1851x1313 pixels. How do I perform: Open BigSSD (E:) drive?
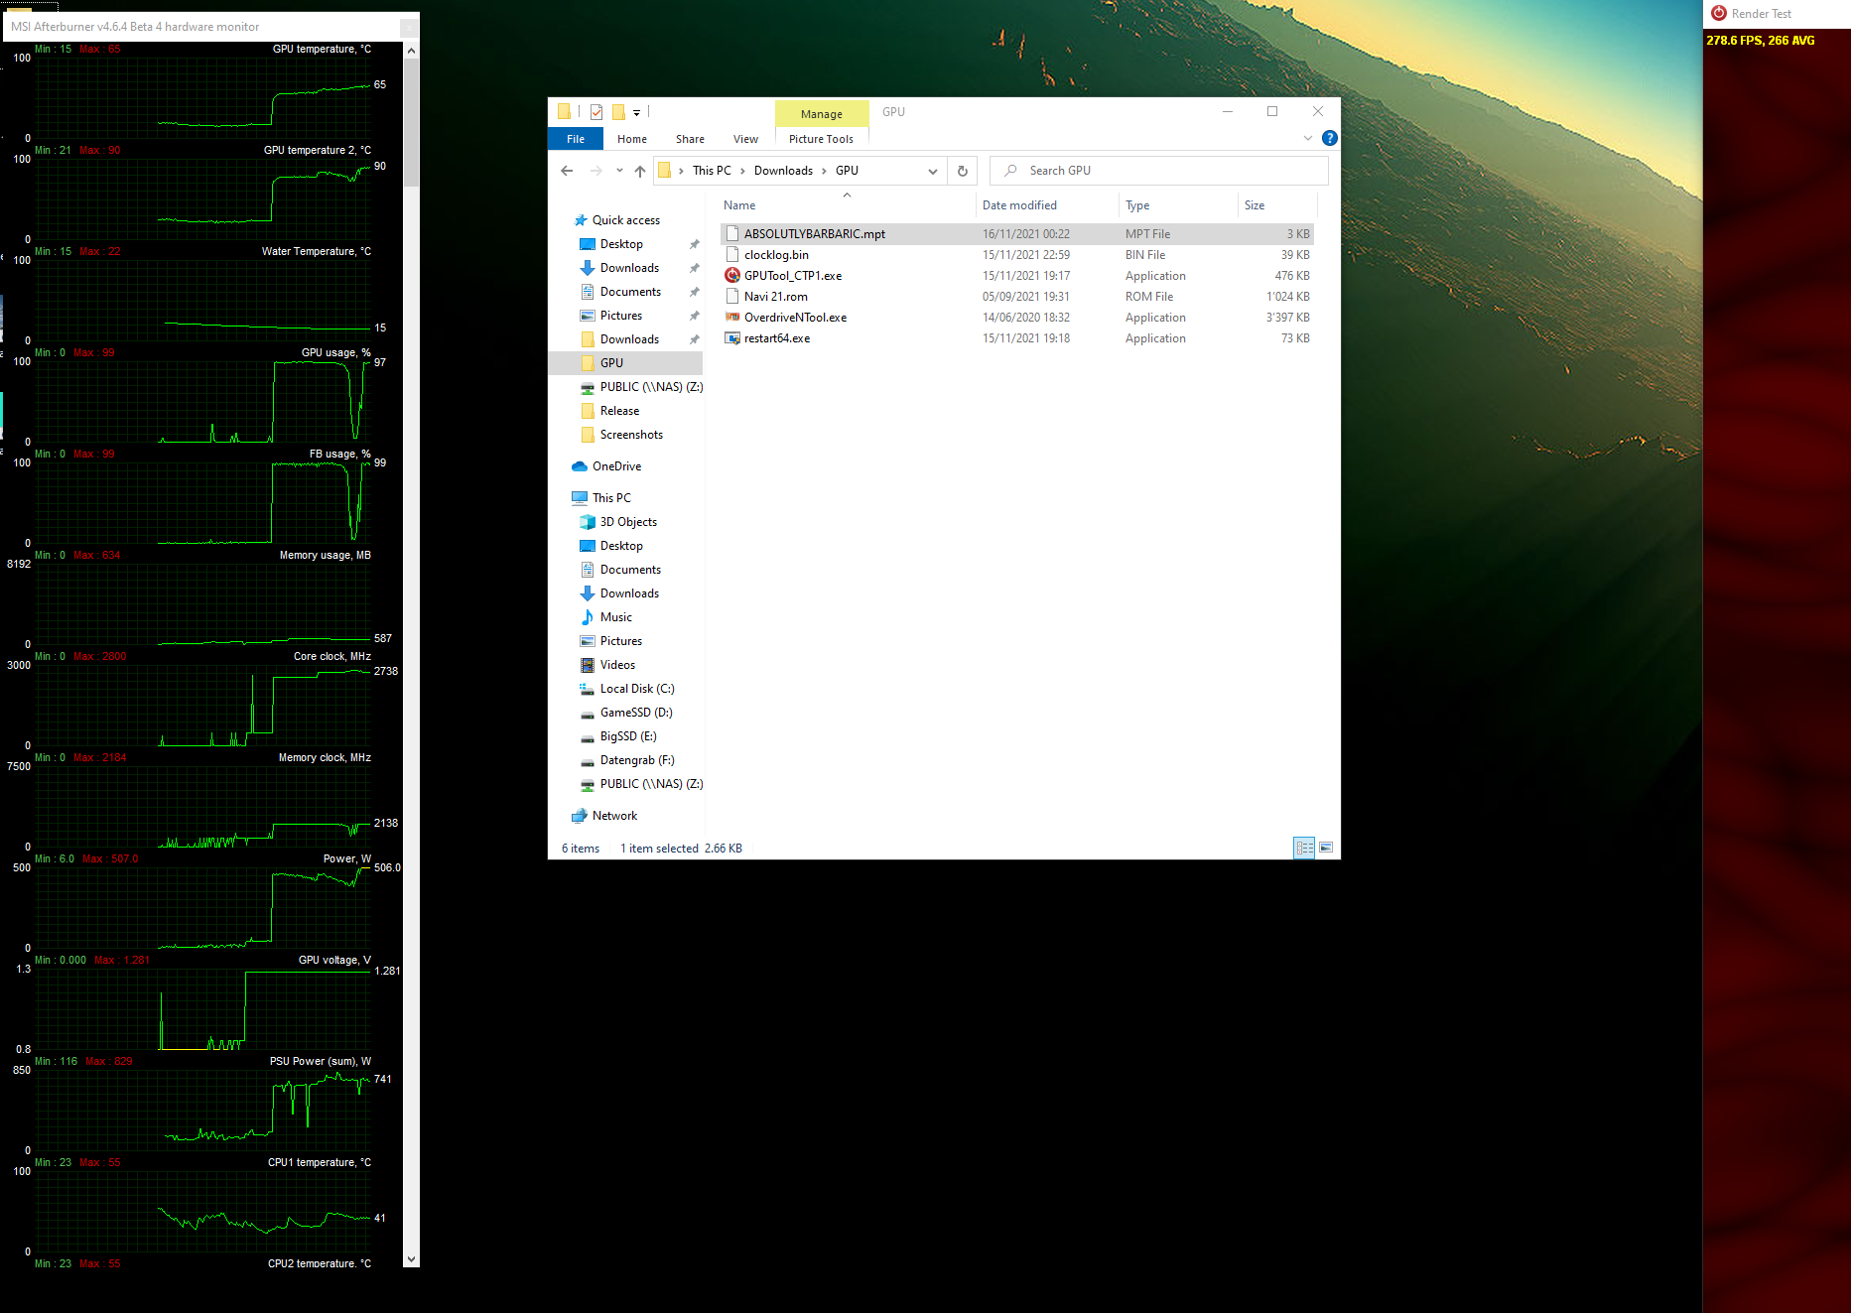tap(628, 736)
